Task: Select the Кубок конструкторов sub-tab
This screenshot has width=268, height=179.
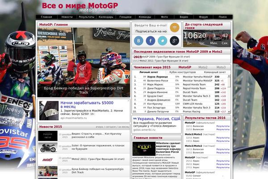Action: (183, 72)
